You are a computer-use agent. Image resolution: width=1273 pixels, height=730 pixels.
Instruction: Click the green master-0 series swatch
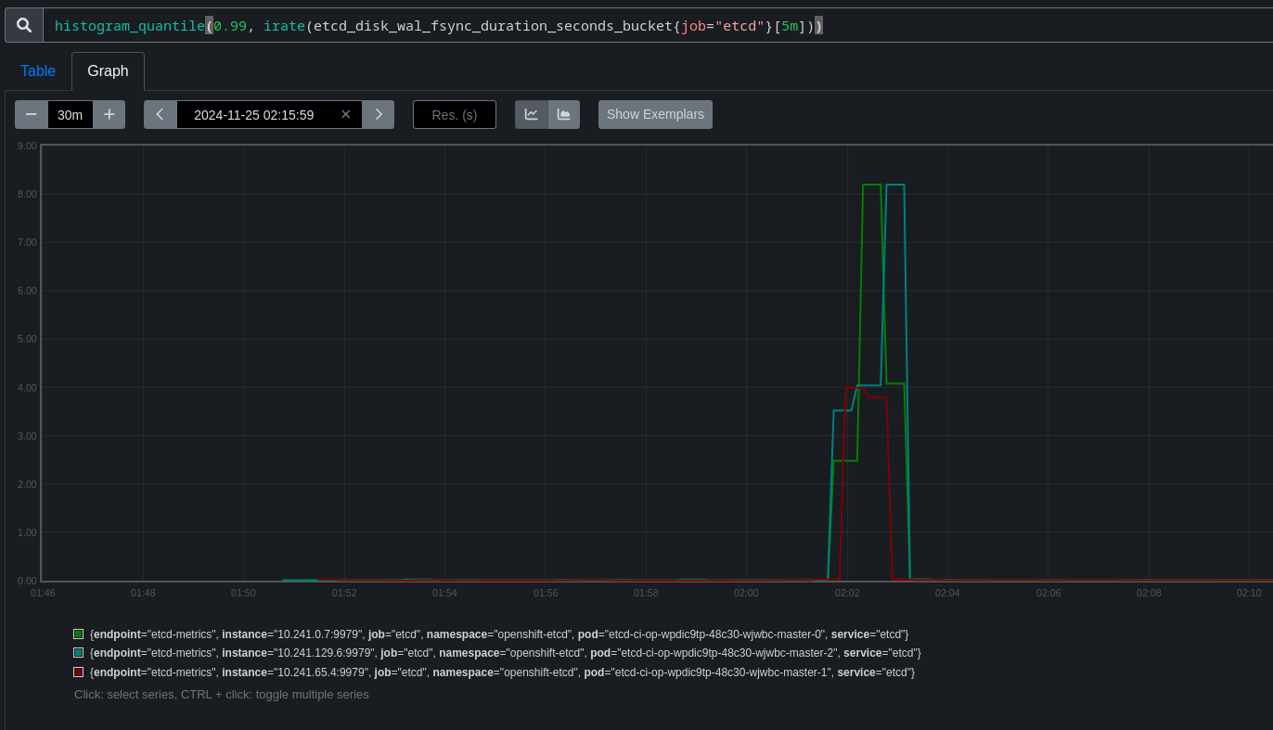[x=79, y=634]
